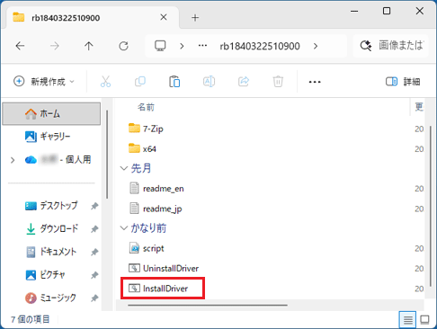The width and height of the screenshot is (437, 329).
Task: Click the Paste clipboard icon
Action: pos(174,82)
